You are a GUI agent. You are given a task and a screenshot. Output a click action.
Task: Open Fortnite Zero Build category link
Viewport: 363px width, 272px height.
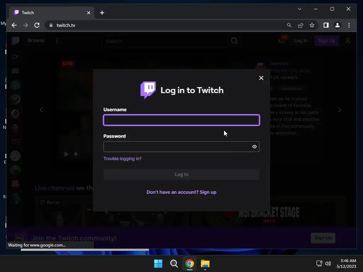point(290,70)
